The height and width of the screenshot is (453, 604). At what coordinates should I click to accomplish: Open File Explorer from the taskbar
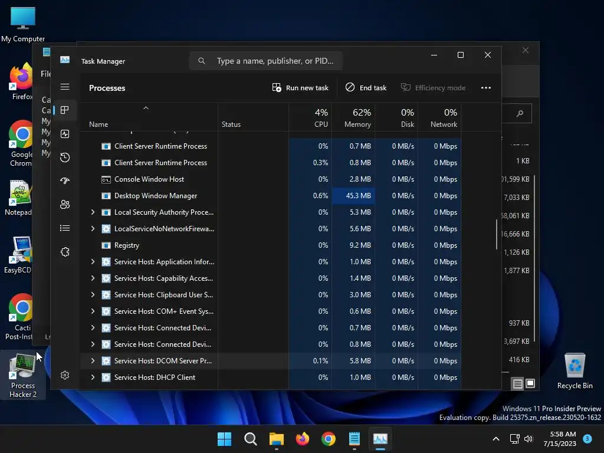276,439
